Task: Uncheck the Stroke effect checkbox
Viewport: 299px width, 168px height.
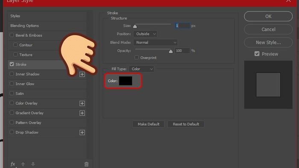Action: (12, 64)
